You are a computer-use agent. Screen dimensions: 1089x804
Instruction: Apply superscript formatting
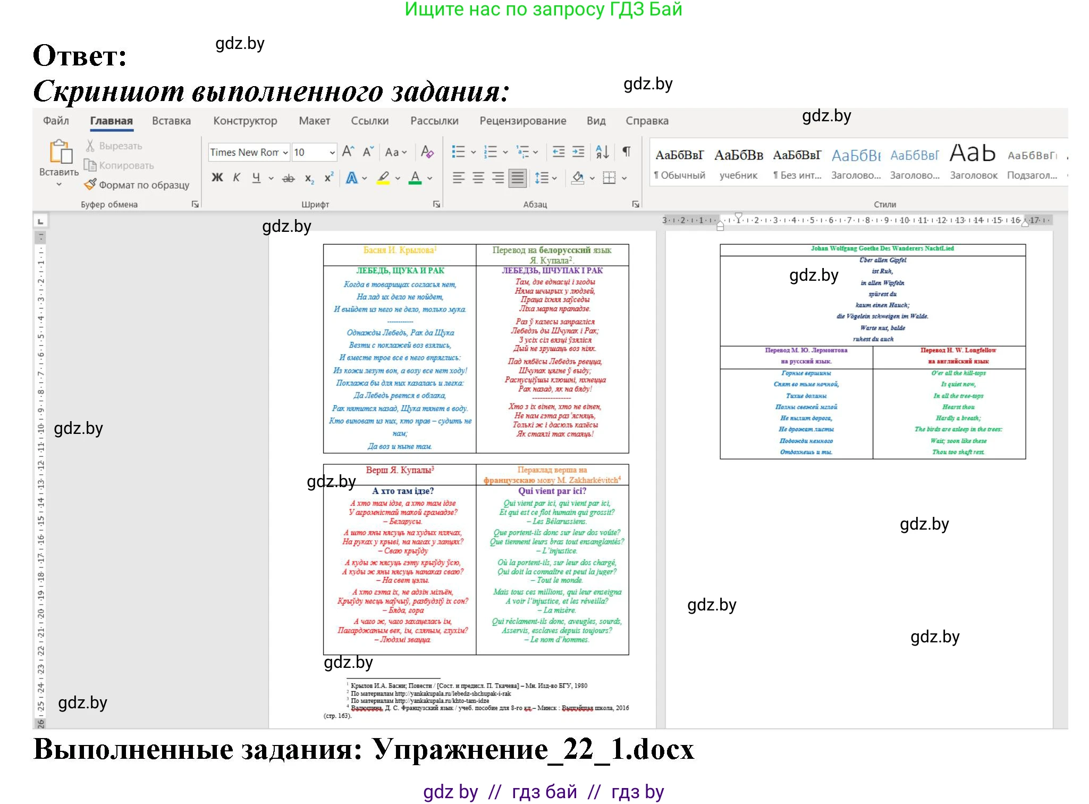point(329,178)
